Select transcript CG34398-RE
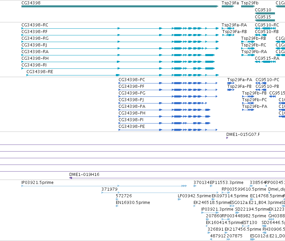The height and width of the screenshot is (241, 285). point(123,75)
